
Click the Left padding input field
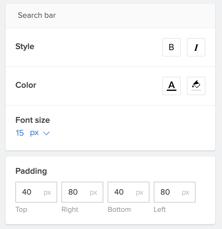[174, 192]
